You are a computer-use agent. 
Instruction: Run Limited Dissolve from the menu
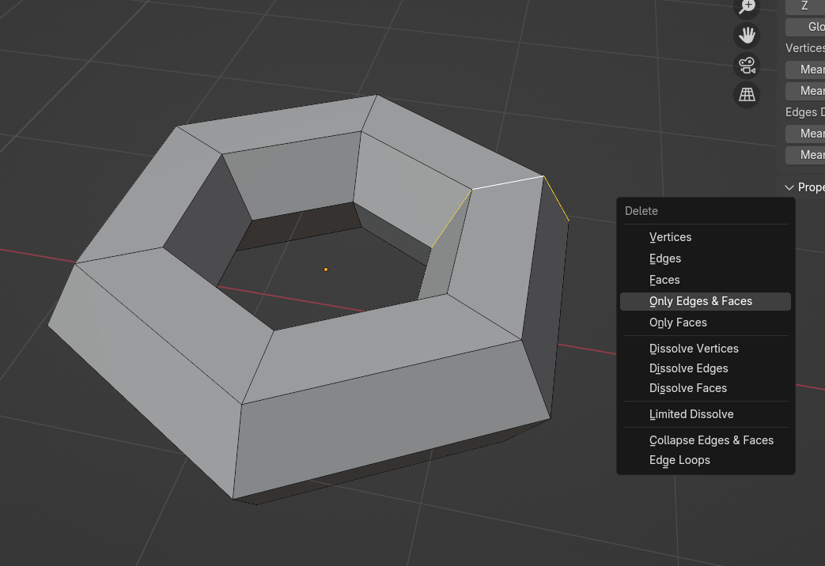(705, 414)
